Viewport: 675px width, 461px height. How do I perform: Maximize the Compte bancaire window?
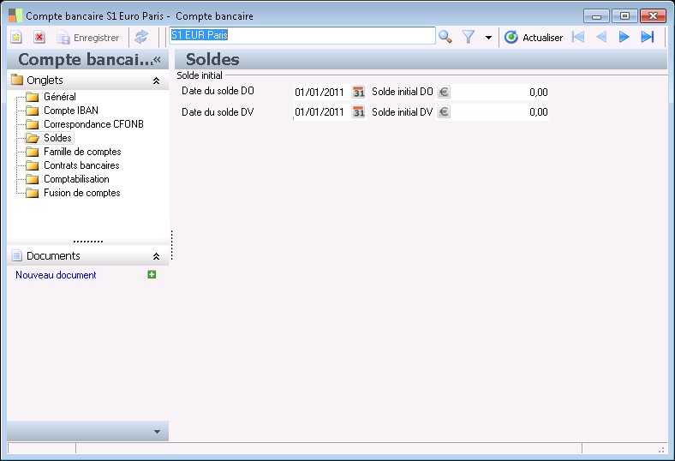click(x=624, y=16)
